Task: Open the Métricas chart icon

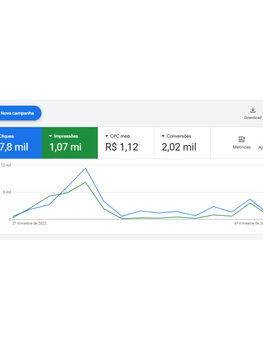Action: tap(242, 139)
